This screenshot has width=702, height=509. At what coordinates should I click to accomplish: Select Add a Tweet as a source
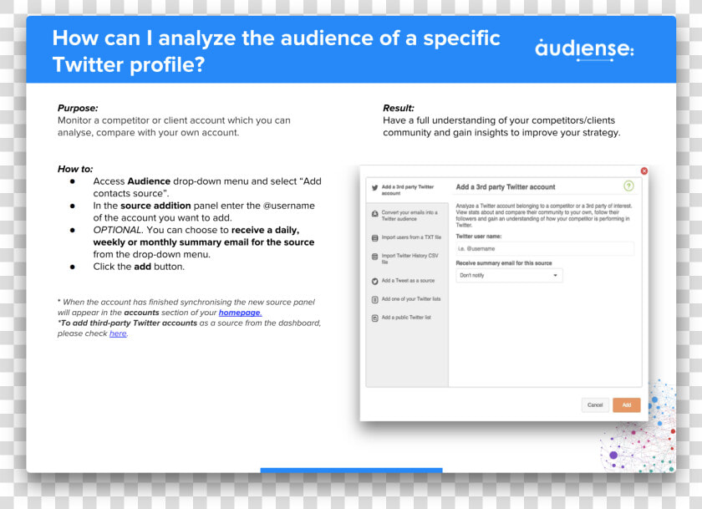click(408, 281)
